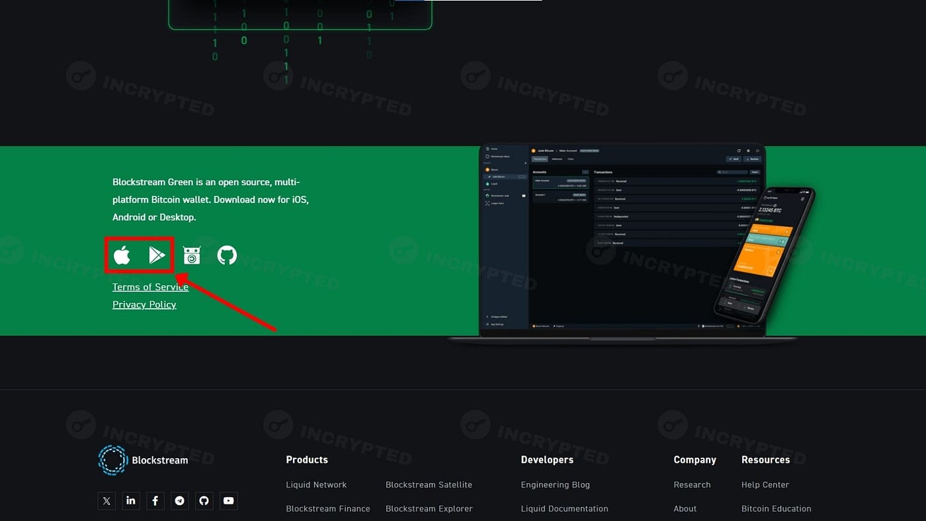Open the Google Play download icon
Screen dimensions: 926x521
click(x=157, y=255)
